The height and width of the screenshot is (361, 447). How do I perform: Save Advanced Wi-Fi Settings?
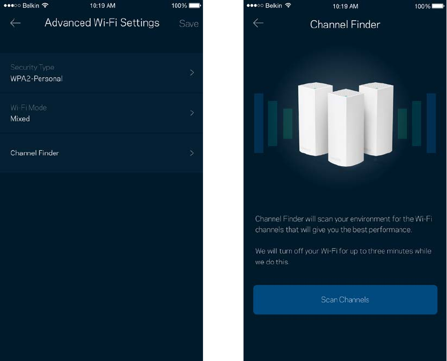coord(189,23)
